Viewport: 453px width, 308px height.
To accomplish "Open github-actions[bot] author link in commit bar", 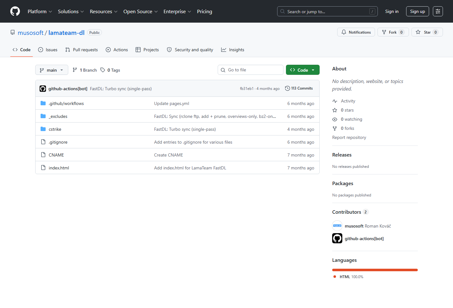I will [68, 89].
